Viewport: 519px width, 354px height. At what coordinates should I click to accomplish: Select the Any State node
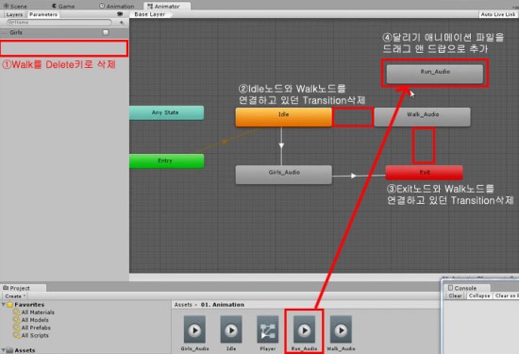pyautogui.click(x=166, y=112)
